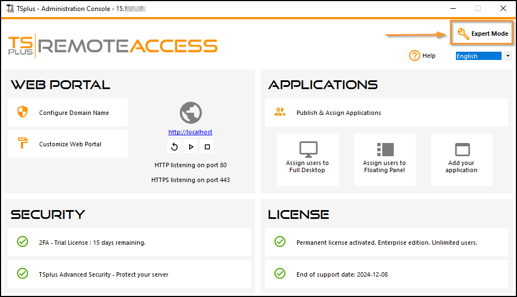The image size is (517, 297).
Task: Open the Permanent license activated row
Action: [386, 243]
